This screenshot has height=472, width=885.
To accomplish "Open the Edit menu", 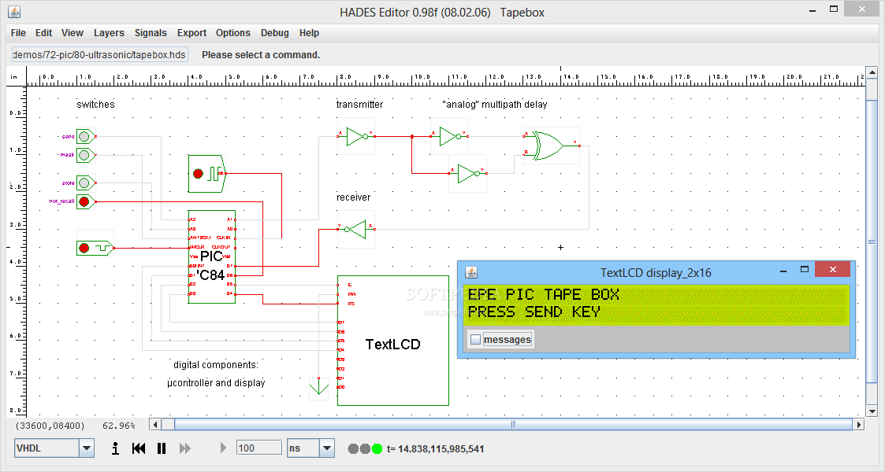I will point(43,33).
